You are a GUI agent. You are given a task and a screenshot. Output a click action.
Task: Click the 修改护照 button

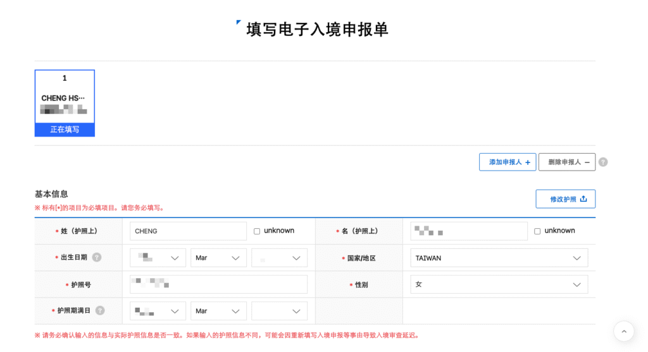click(565, 199)
